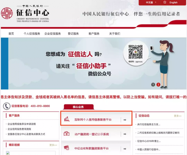This screenshot has height=155, width=187.
Task: Click the hotline text 400-810-8866
Action: point(40,106)
